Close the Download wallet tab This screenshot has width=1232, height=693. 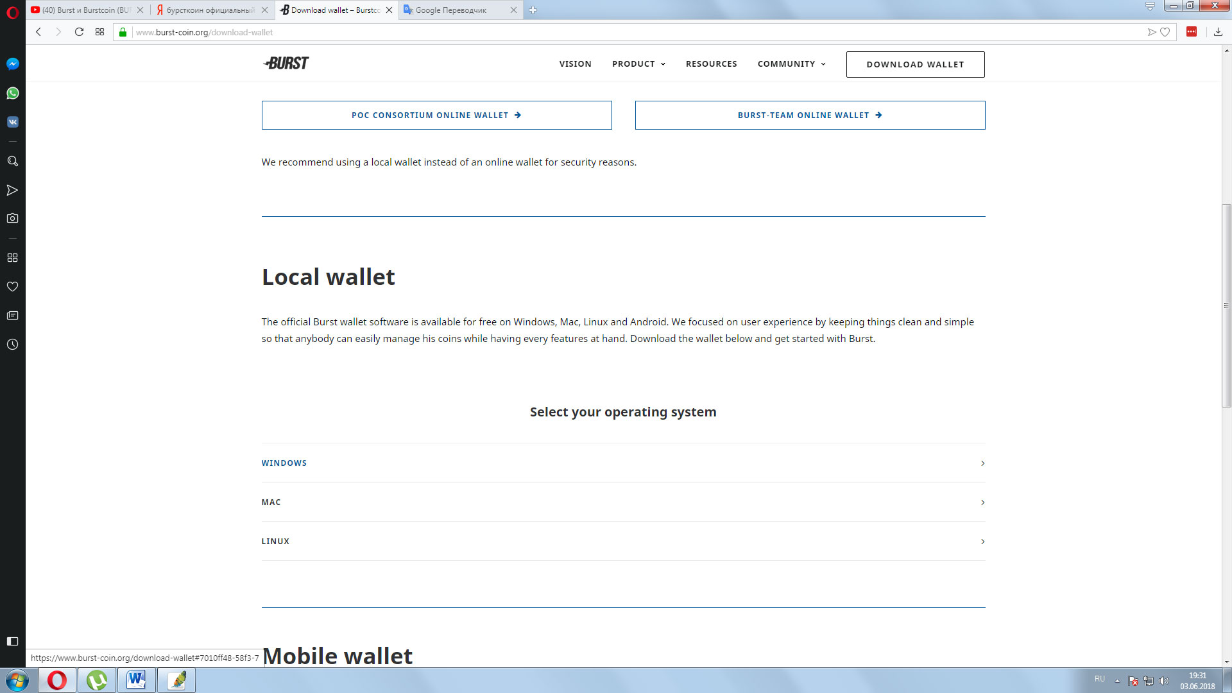pyautogui.click(x=389, y=10)
